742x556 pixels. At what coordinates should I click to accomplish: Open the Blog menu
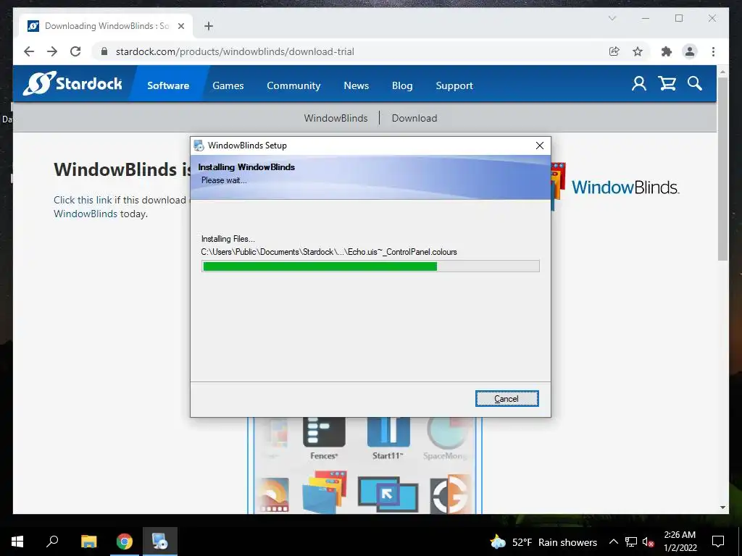pos(402,85)
